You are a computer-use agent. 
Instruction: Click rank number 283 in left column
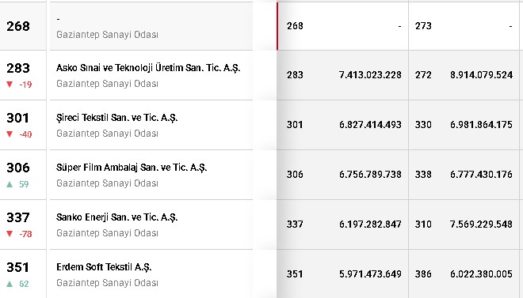[x=18, y=68]
